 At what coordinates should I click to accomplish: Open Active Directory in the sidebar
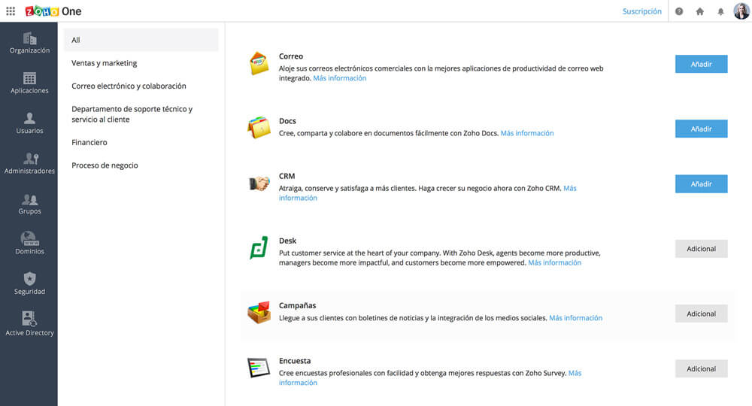point(29,325)
